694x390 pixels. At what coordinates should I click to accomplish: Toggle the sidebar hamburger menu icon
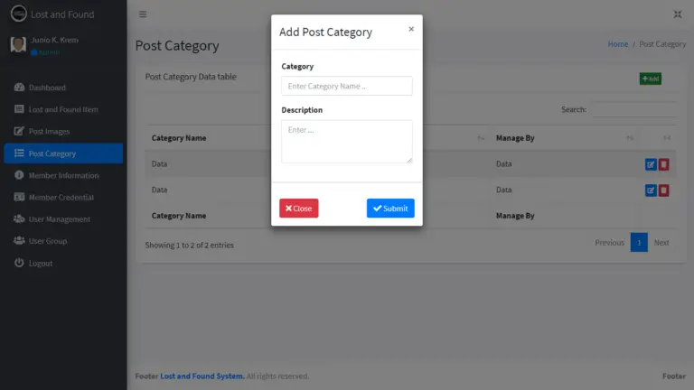143,14
